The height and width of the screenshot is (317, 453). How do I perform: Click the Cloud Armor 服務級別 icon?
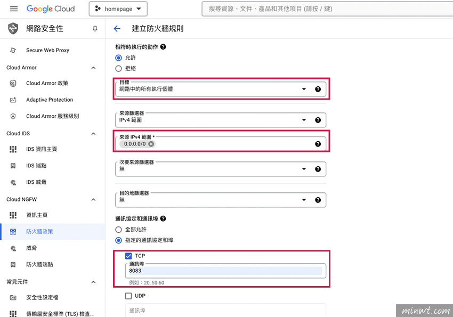[13, 116]
